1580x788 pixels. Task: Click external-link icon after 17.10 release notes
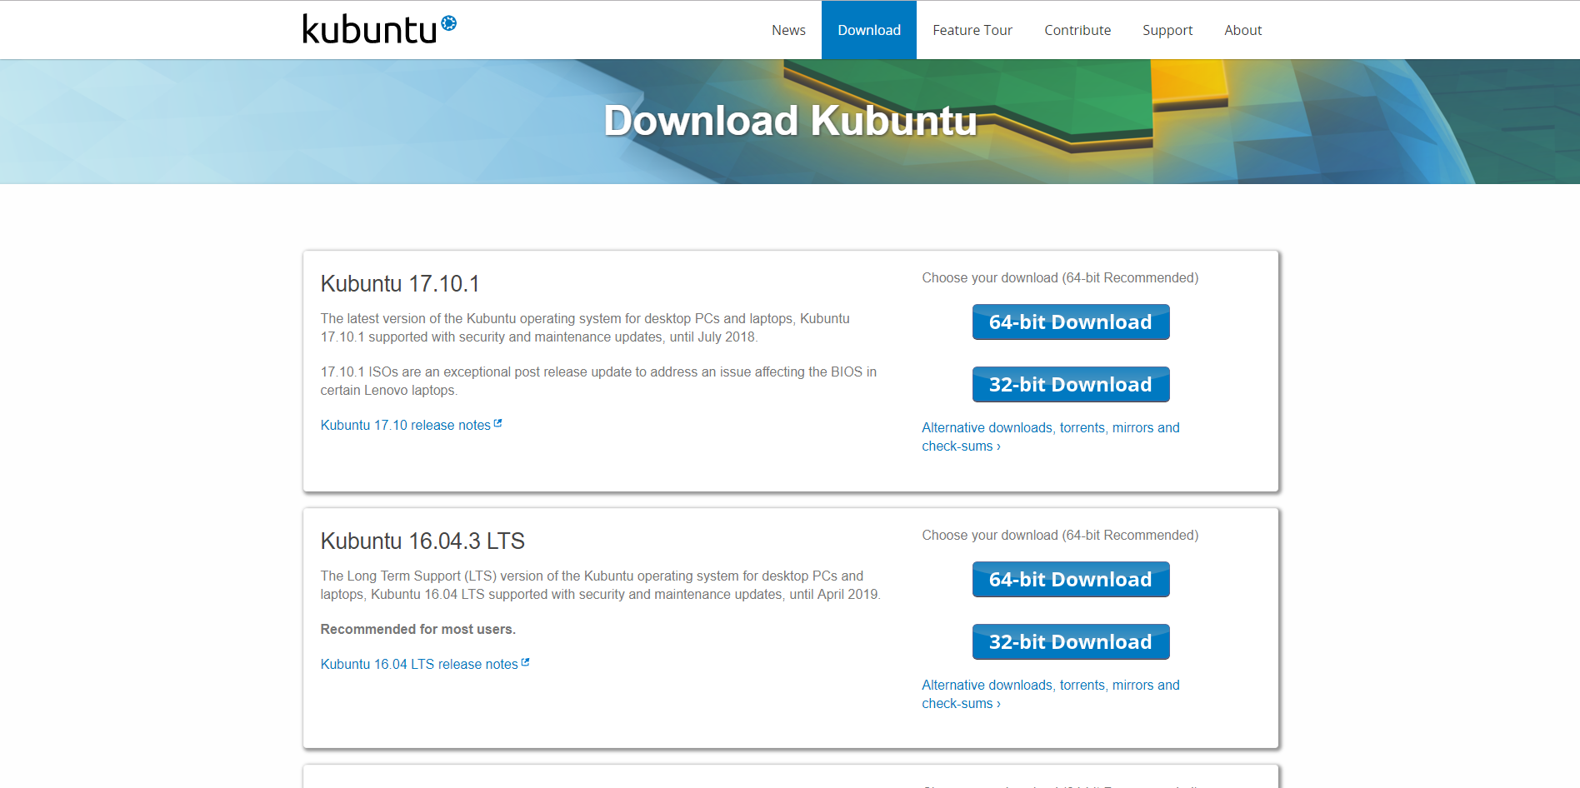(x=497, y=423)
